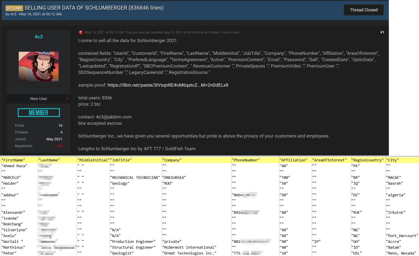This screenshot has height=256, width=419.
Task: Select the "RegionCountry" column header
Action: point(367,160)
